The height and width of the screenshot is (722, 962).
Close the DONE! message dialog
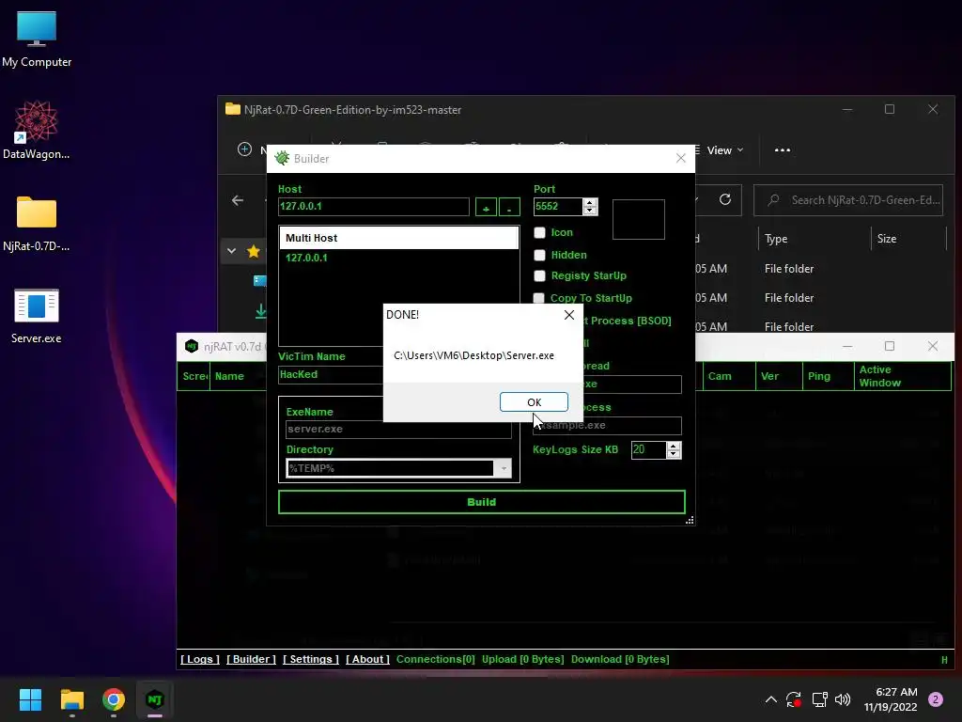pos(569,315)
